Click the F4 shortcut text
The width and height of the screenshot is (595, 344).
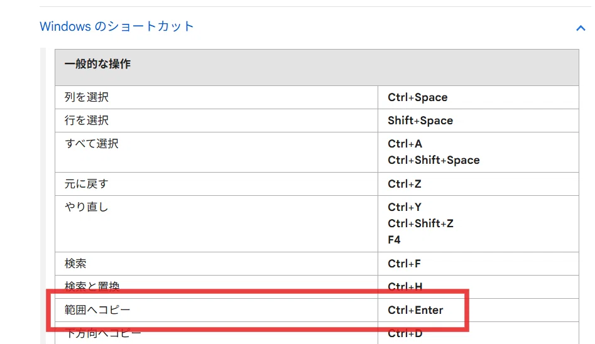coord(395,240)
